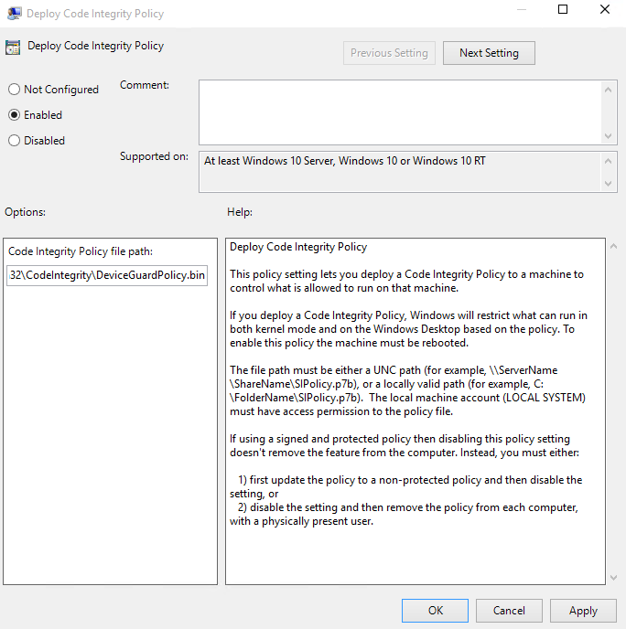Viewport: 626px width, 629px height.
Task: Choose the Enabled radio option
Action: click(x=14, y=115)
